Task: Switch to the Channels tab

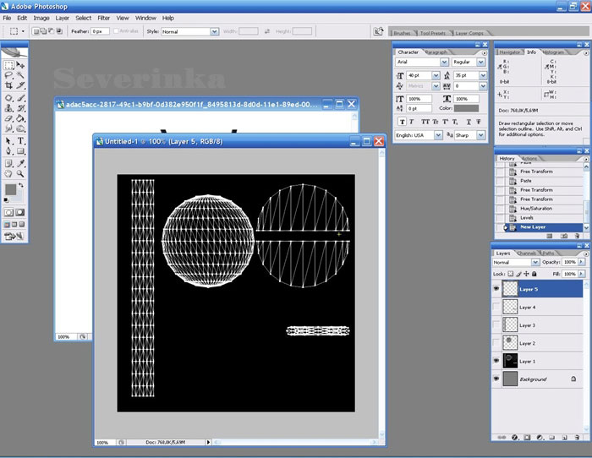Action: [x=526, y=253]
